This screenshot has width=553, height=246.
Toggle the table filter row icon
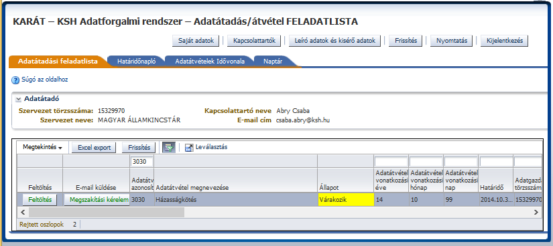(x=168, y=148)
